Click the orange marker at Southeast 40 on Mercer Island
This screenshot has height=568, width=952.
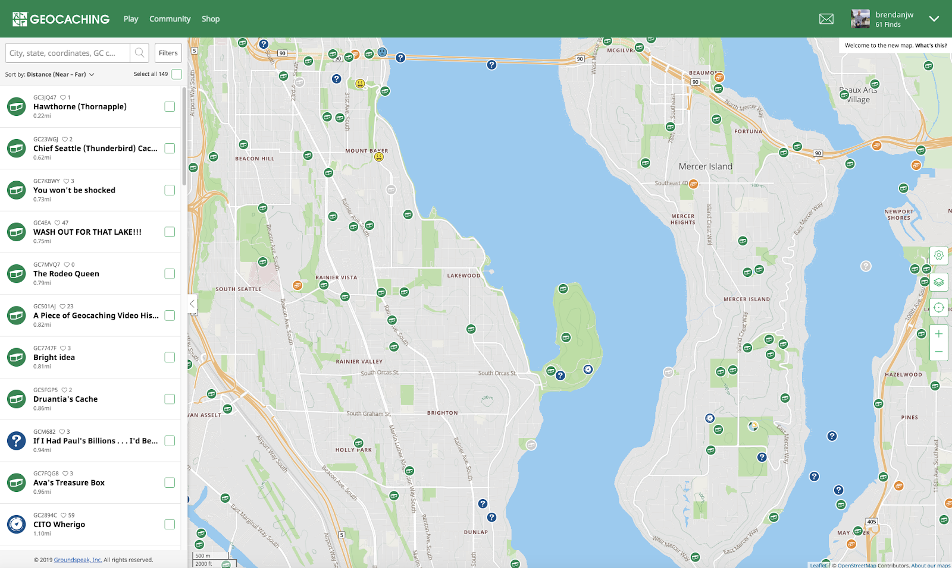pyautogui.click(x=693, y=184)
